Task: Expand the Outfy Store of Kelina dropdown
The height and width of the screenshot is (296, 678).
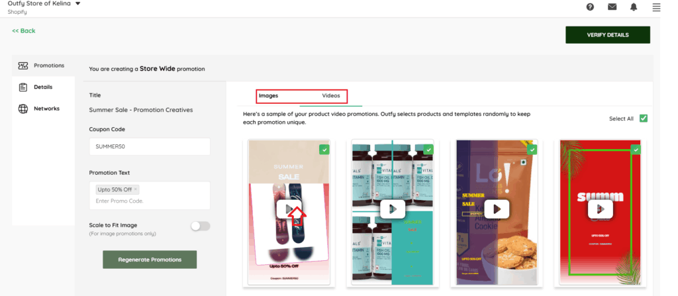Action: (78, 3)
